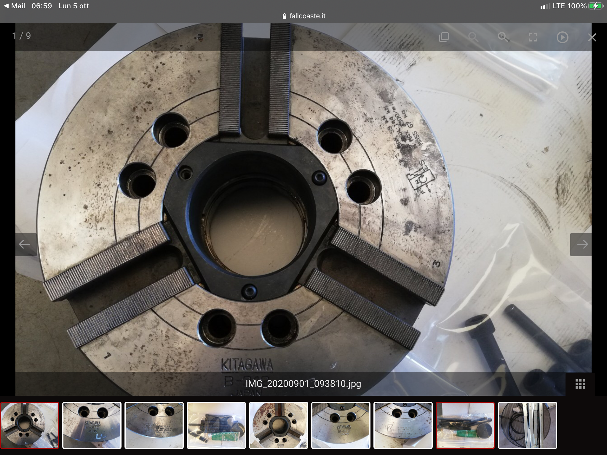Open seventh thumbnail of chuck specs close-up

pyautogui.click(x=403, y=425)
